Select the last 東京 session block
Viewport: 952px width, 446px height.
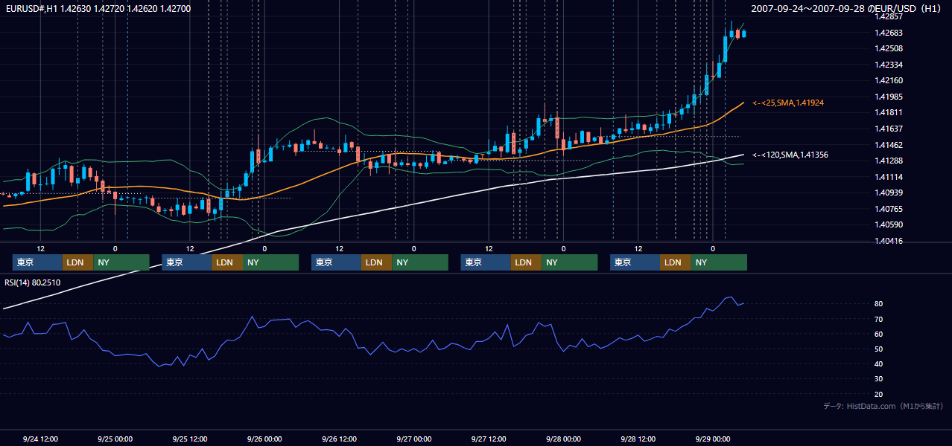pos(635,262)
